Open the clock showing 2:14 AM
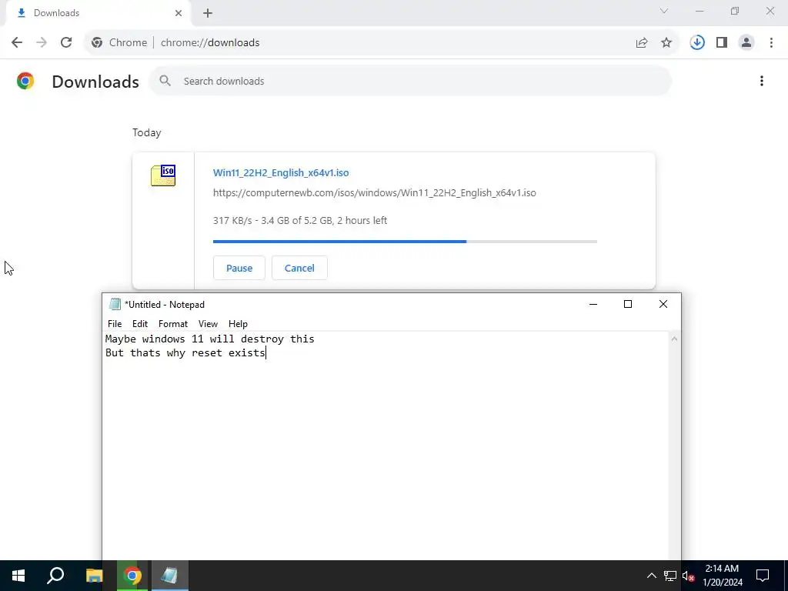The height and width of the screenshot is (591, 788). coord(722,576)
